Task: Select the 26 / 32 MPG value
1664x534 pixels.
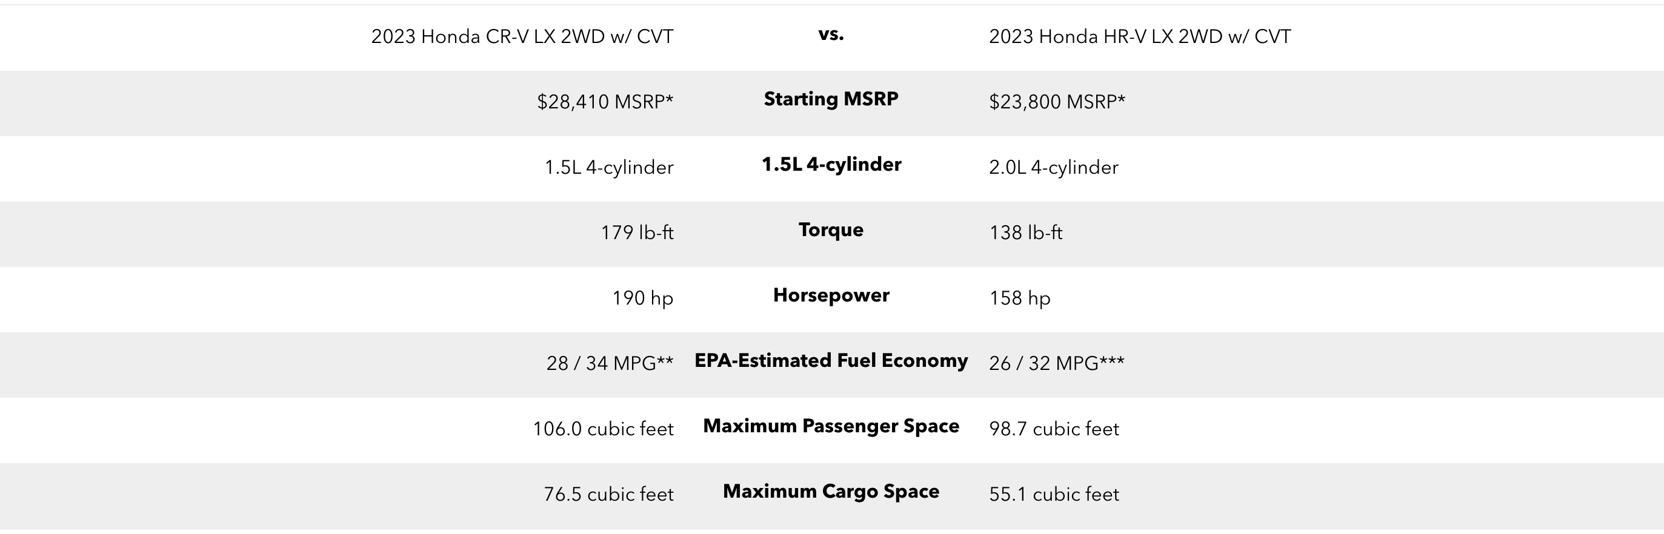Action: coord(1056,363)
